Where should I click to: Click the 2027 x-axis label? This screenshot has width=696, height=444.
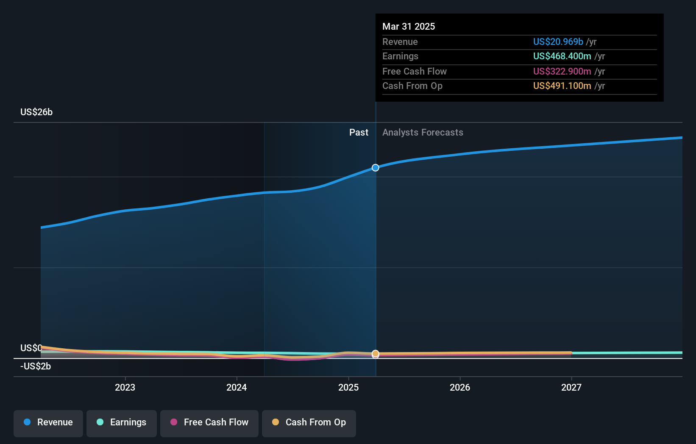coord(571,387)
